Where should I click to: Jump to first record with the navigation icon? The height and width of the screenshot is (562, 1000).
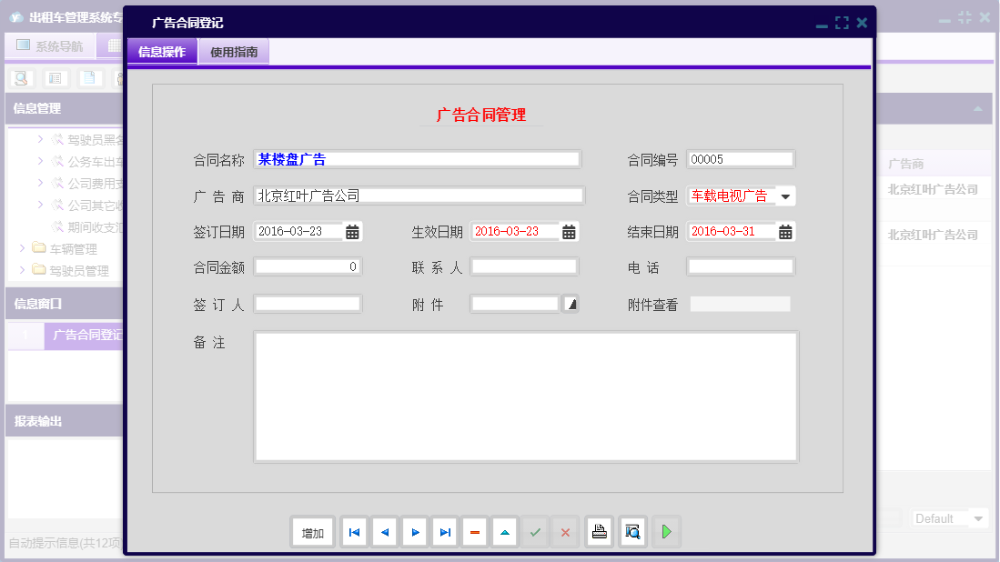[x=354, y=532]
